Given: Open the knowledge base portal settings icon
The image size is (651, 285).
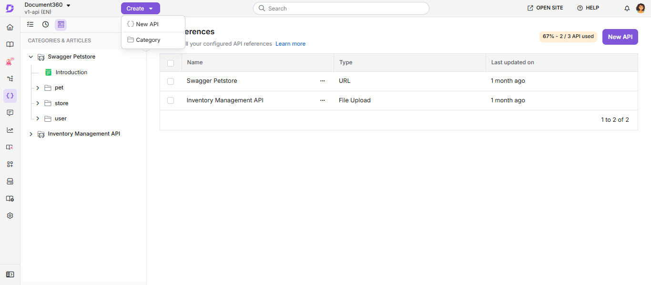Looking at the screenshot, I should click(x=10, y=198).
